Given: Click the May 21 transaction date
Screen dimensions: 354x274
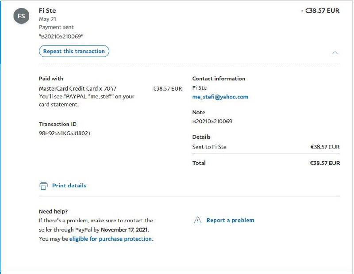Looking at the screenshot, I should point(47,19).
